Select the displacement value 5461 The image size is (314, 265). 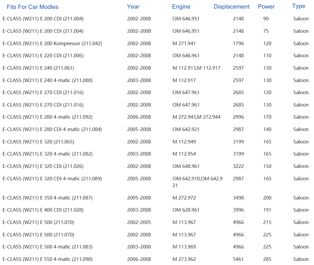point(238,259)
